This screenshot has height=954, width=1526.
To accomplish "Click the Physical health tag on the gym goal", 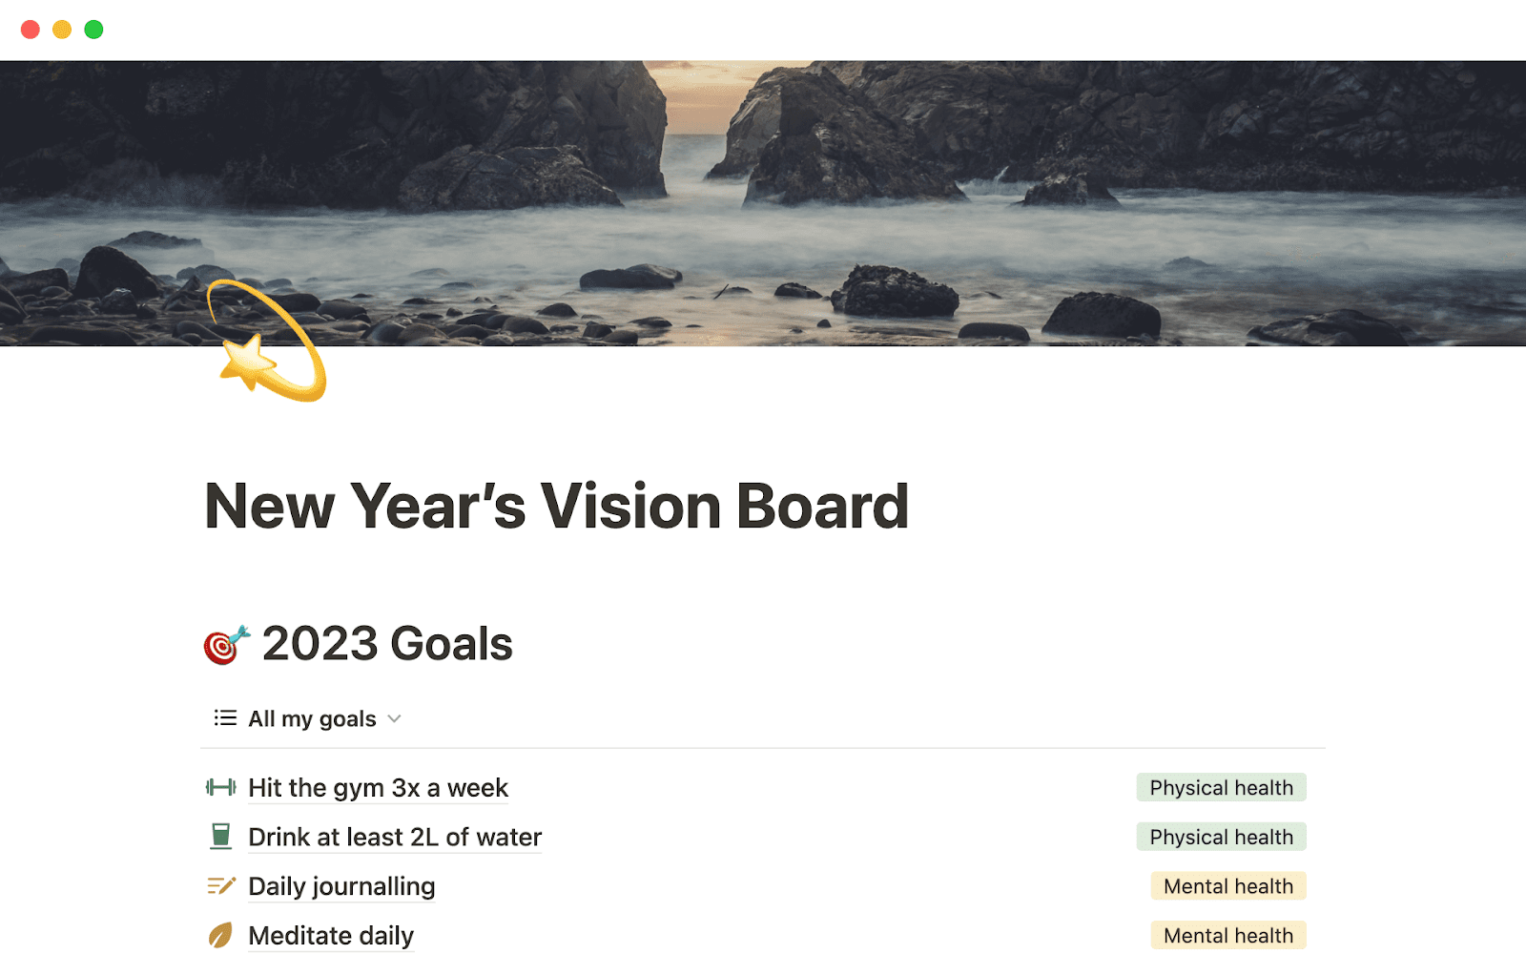I will click(x=1222, y=787).
